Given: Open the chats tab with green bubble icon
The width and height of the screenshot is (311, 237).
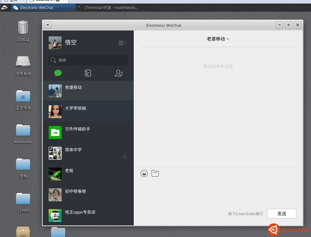Looking at the screenshot, I should tap(58, 73).
